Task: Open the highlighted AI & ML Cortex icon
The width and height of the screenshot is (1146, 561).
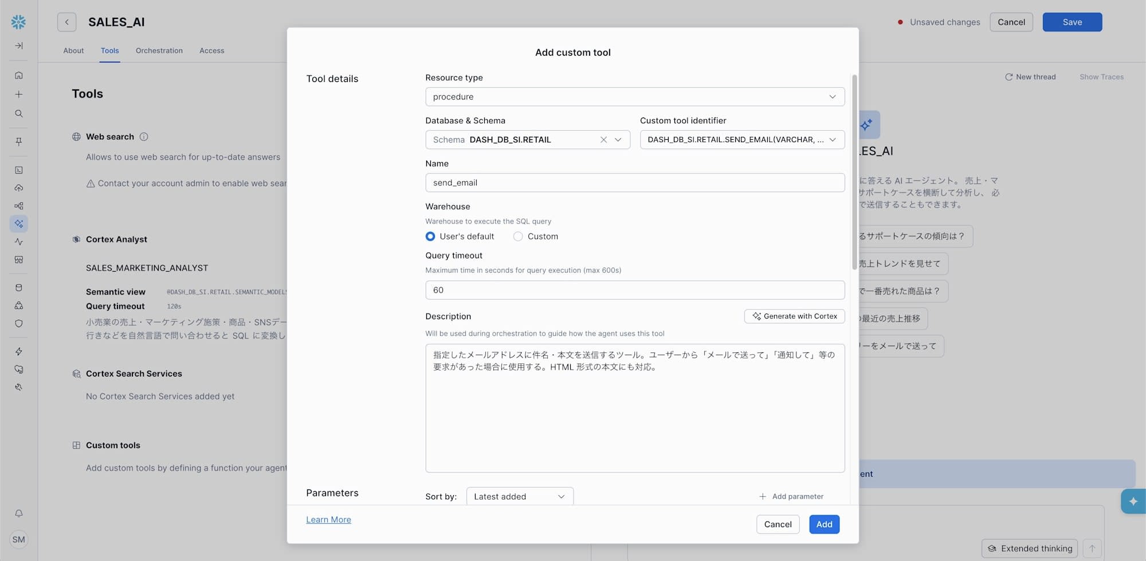Action: click(x=19, y=223)
